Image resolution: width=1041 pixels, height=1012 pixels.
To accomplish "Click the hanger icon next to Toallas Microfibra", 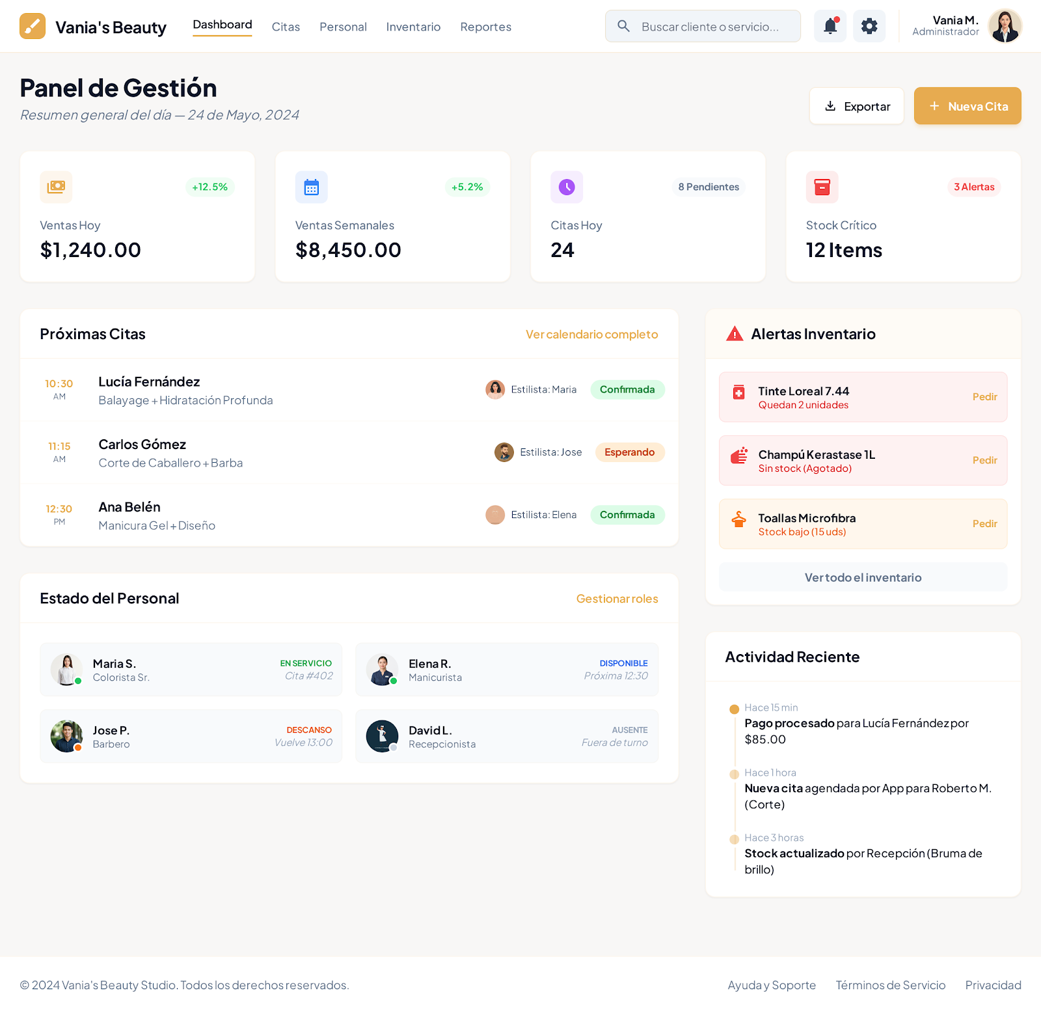I will pyautogui.click(x=738, y=523).
